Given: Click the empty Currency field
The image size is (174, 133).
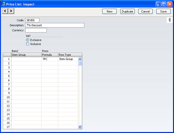Looking at the screenshot, I should coord(36,30).
